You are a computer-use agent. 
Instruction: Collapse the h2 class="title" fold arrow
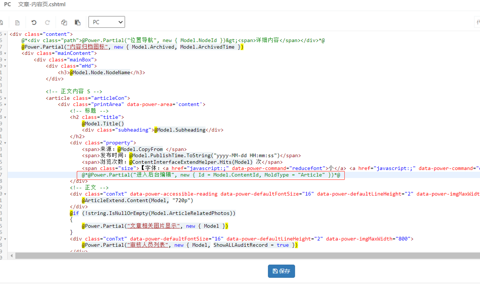5,117
